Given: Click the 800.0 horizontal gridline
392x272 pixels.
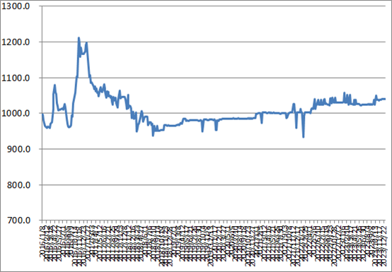Looking at the screenshot, I should click(214, 185).
